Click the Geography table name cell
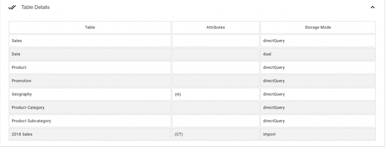Image resolution: width=386 pixels, height=147 pixels. pos(90,94)
